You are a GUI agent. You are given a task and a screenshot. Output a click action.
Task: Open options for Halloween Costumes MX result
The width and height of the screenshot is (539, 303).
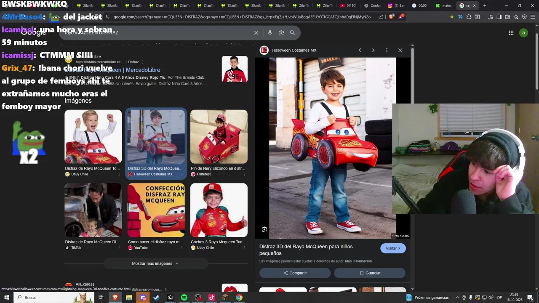[182, 174]
